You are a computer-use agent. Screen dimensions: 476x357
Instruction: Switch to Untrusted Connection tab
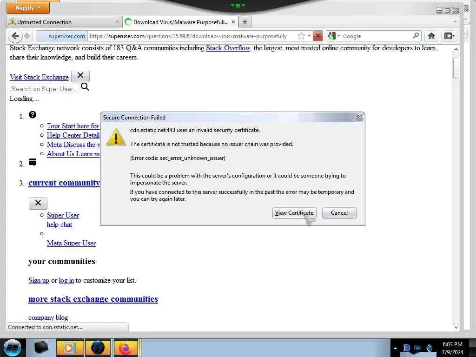pyautogui.click(x=63, y=22)
